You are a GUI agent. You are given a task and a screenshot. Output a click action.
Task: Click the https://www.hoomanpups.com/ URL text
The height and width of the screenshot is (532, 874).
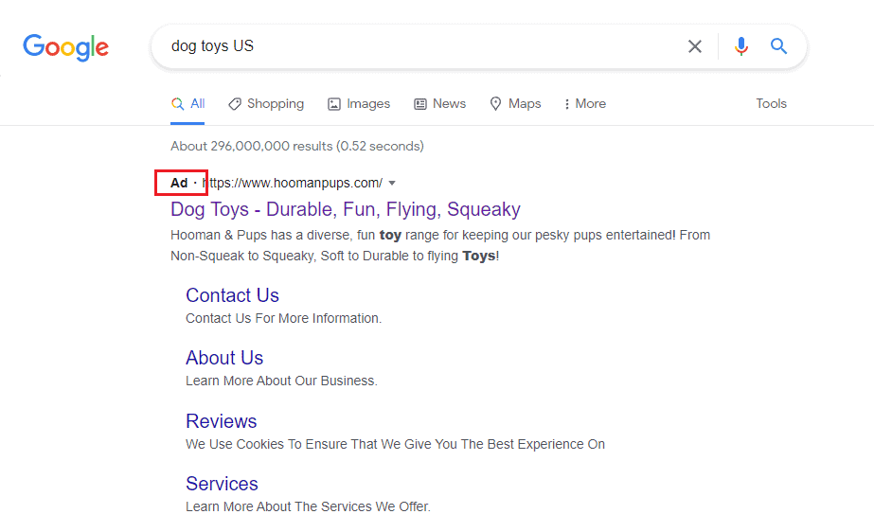point(293,184)
